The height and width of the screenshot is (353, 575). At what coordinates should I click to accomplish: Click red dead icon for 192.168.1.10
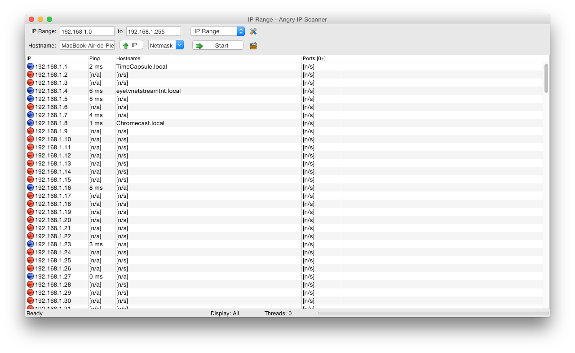[31, 139]
